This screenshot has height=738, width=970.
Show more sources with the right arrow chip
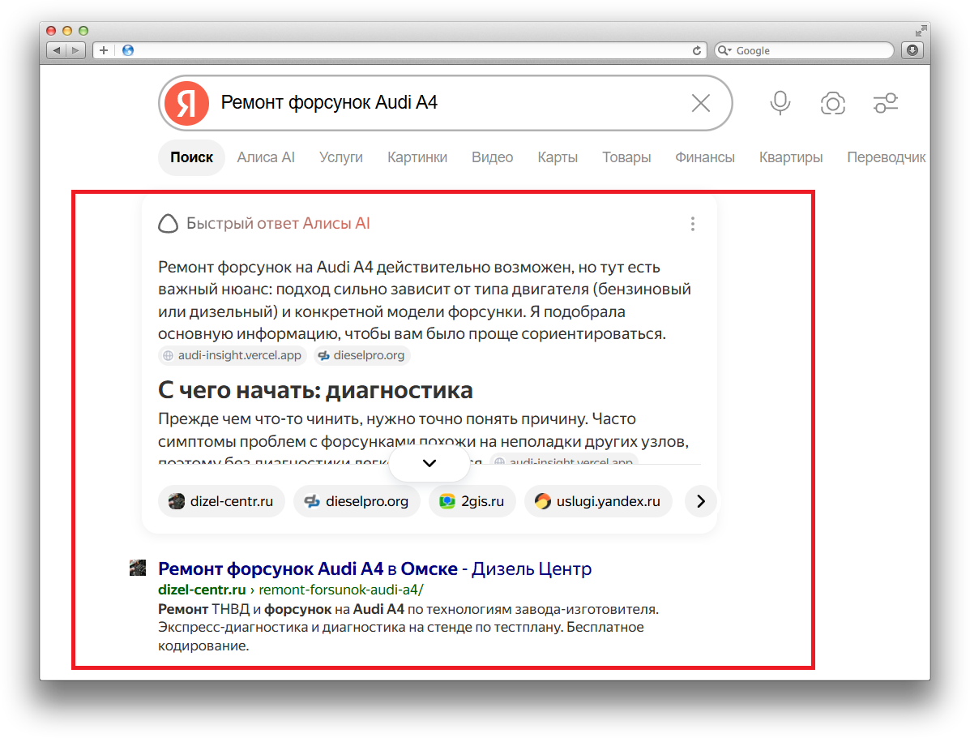point(700,501)
